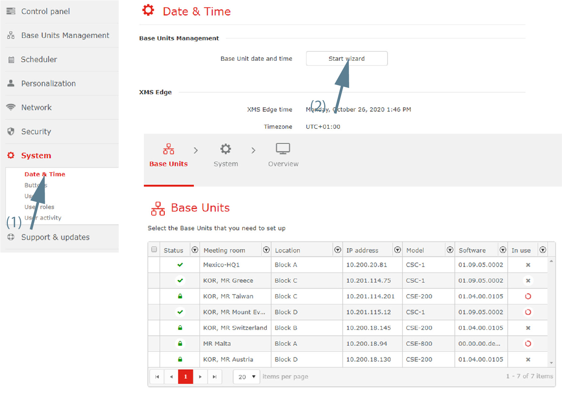Select the Base Units wizard step
The height and width of the screenshot is (393, 562).
(x=168, y=156)
